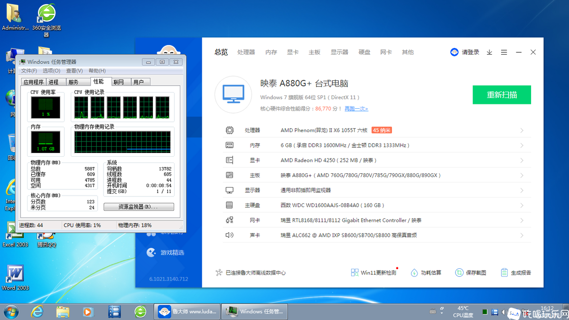Launch Internet Explorer from taskbar
The width and height of the screenshot is (569, 320).
pyautogui.click(x=37, y=311)
